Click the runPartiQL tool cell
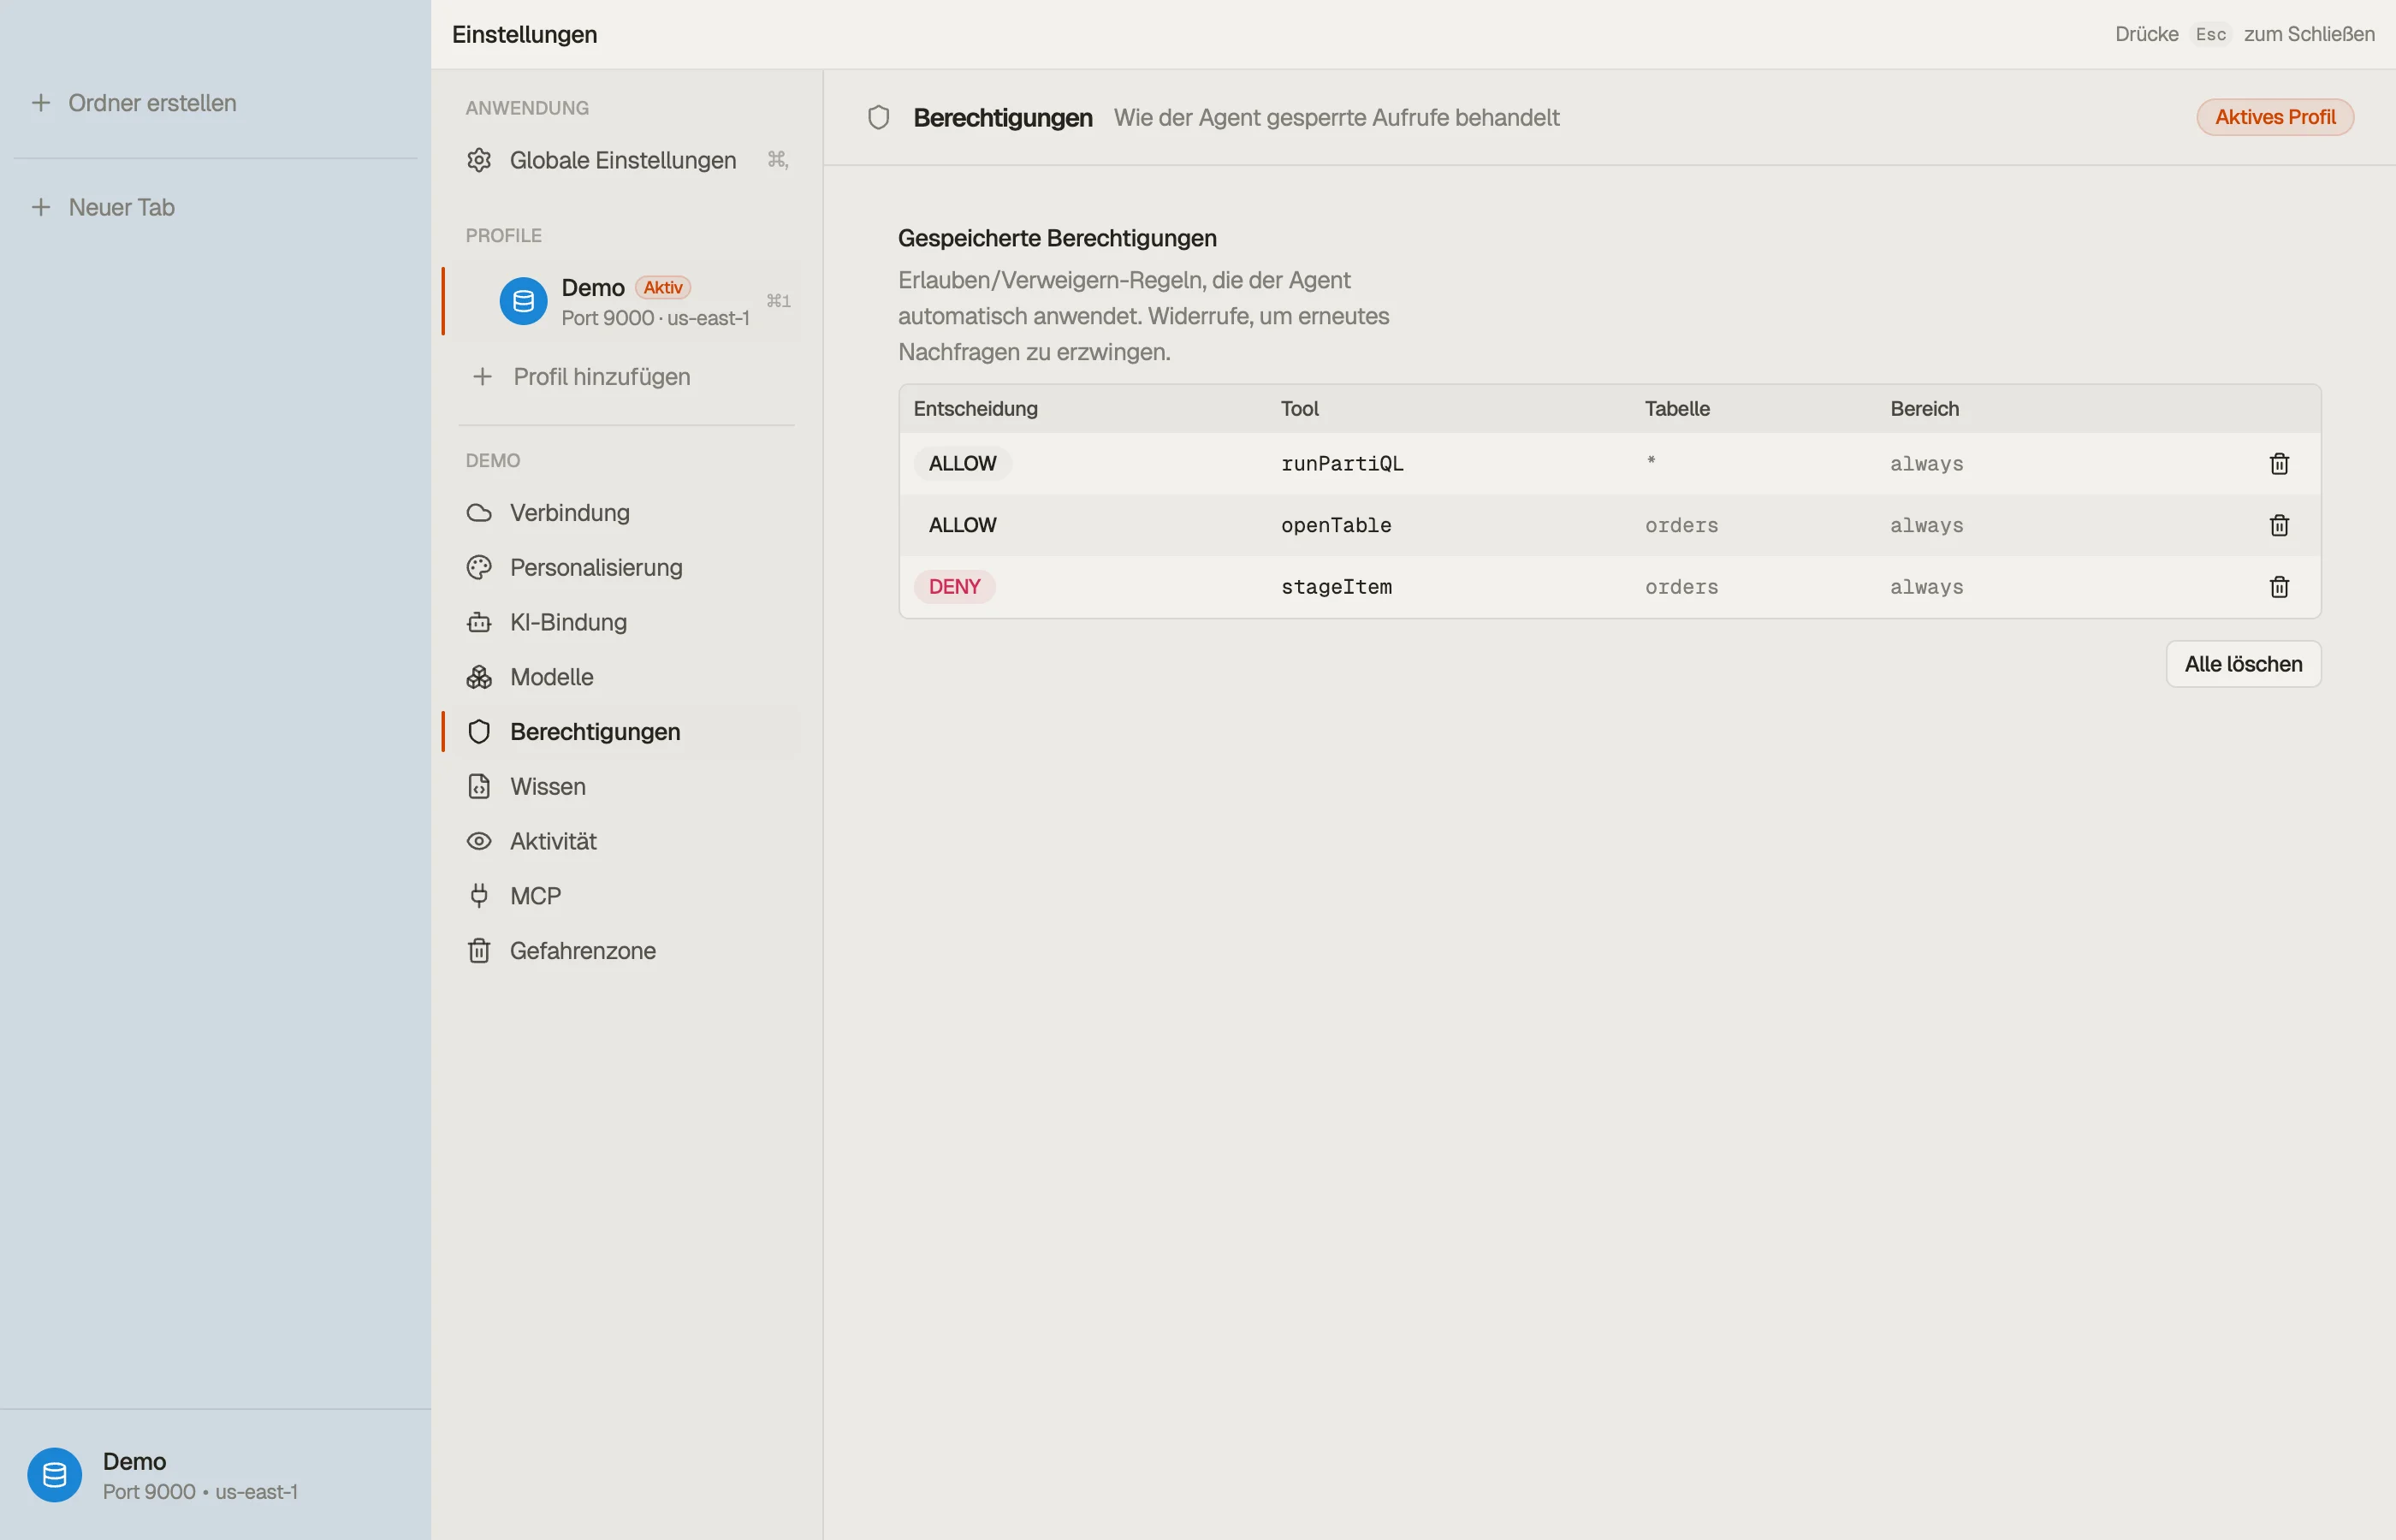The image size is (2396, 1540). pyautogui.click(x=1342, y=463)
